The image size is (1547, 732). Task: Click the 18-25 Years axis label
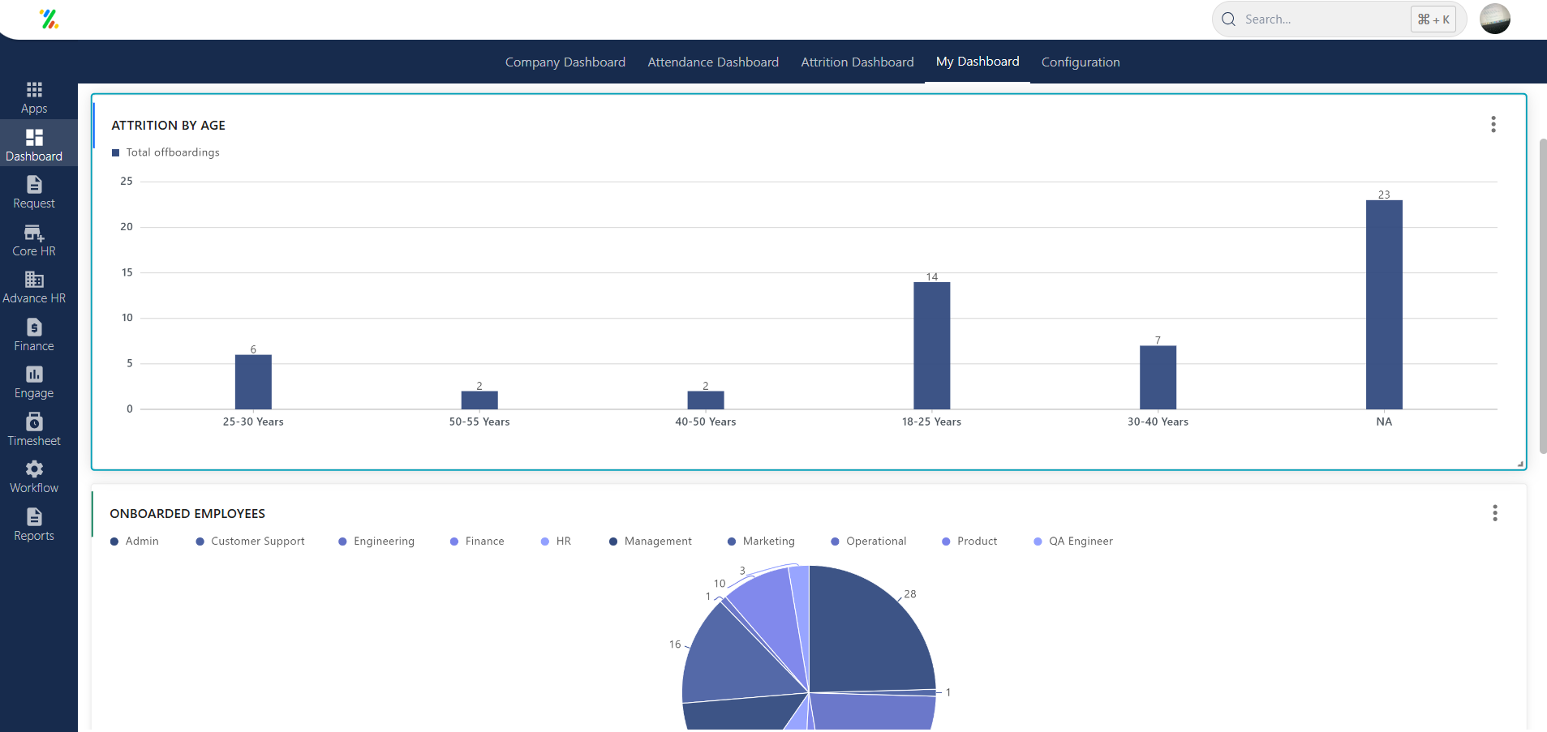(x=931, y=422)
